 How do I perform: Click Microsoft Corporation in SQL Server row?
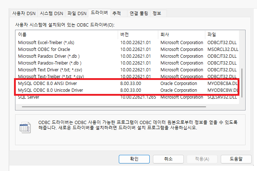point(182,97)
